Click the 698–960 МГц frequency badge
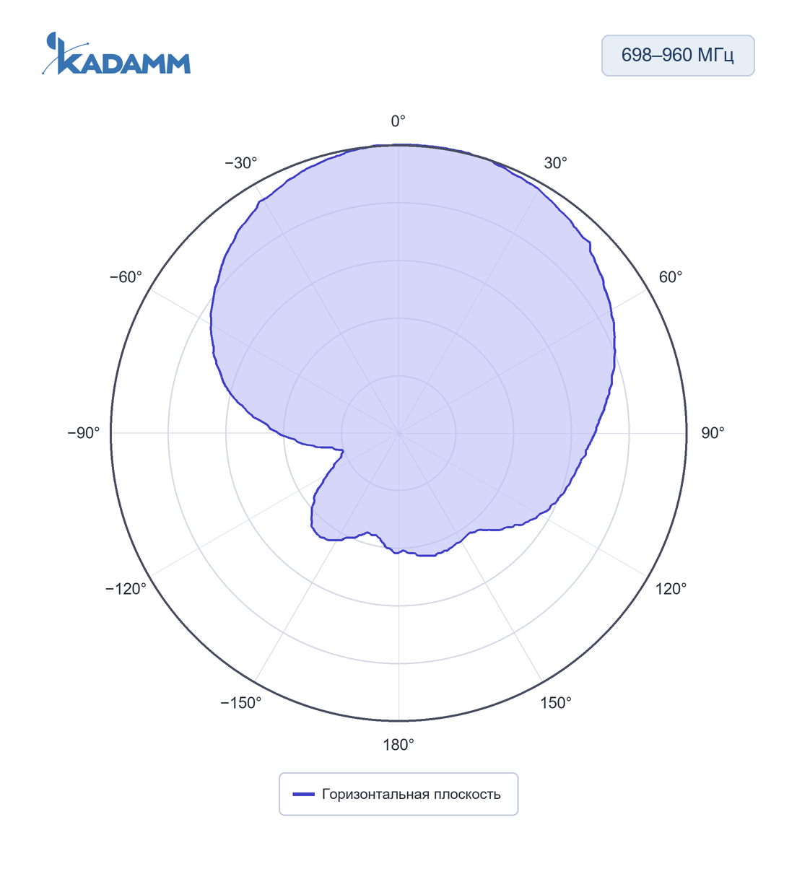 tap(678, 56)
